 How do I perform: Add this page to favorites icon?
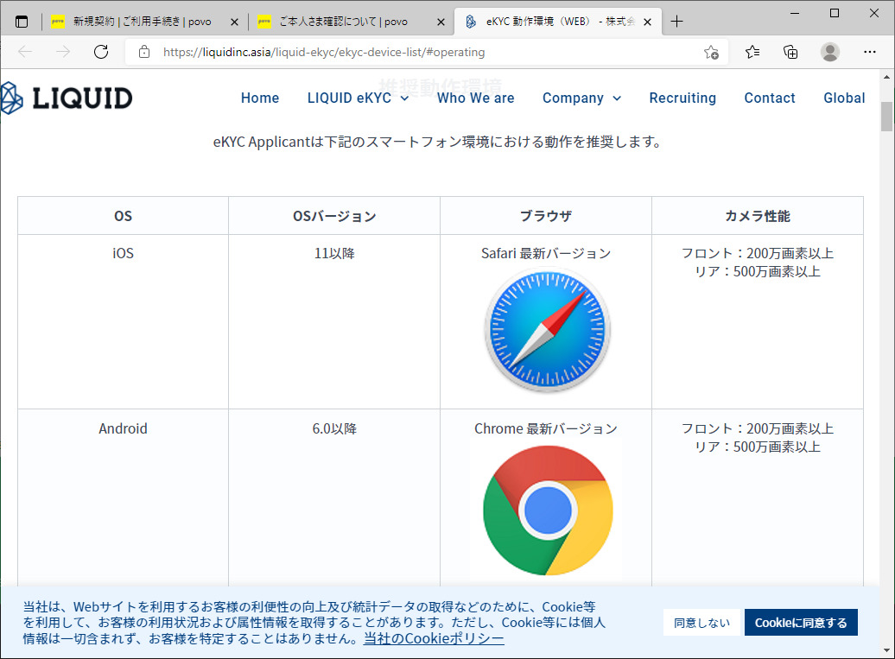(711, 52)
